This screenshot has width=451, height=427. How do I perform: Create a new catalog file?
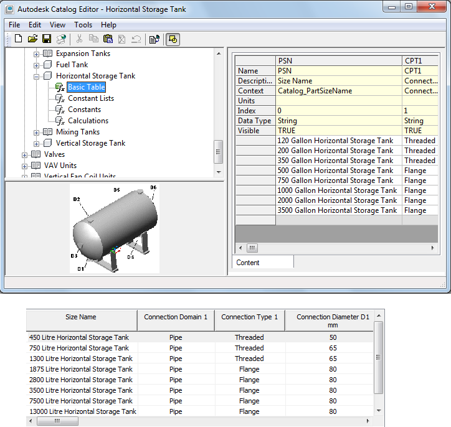[x=19, y=39]
